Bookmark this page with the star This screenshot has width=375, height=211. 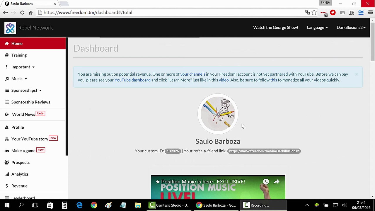[314, 13]
